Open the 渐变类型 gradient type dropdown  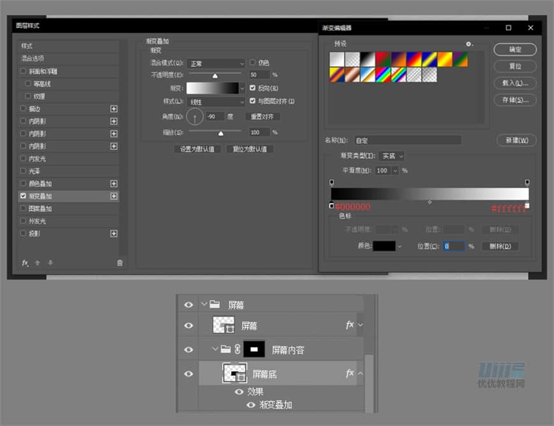pyautogui.click(x=392, y=156)
